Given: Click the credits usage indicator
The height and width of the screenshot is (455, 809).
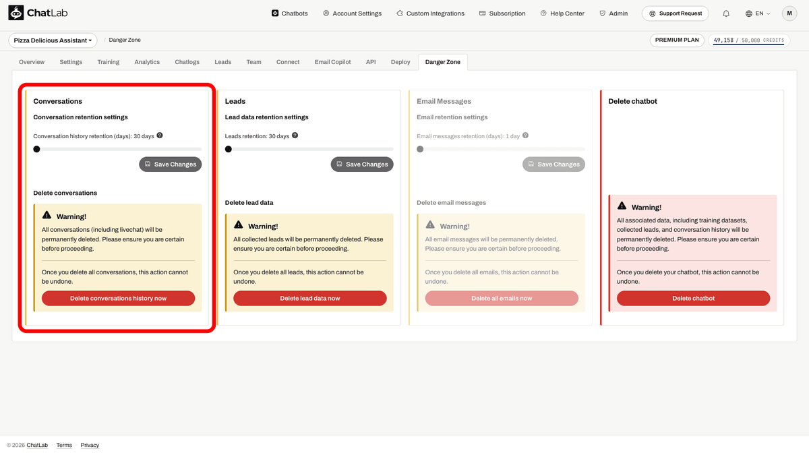Looking at the screenshot, I should point(748,40).
